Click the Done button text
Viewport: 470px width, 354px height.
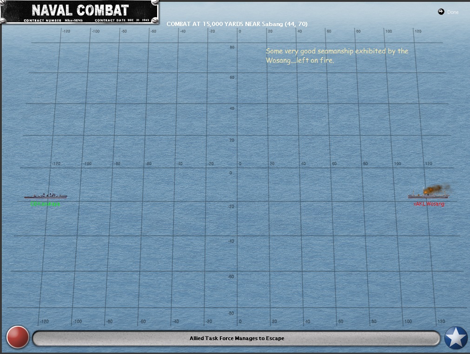[453, 12]
